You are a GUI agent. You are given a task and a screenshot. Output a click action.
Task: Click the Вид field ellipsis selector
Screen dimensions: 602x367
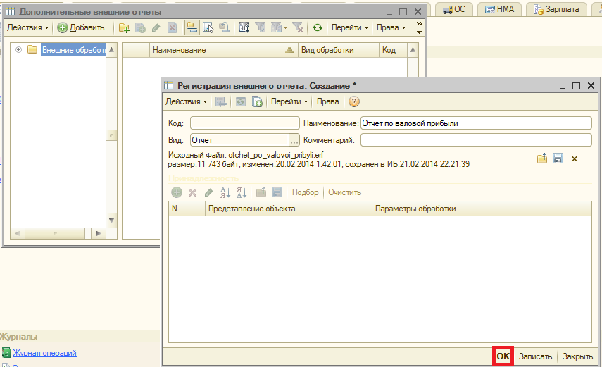294,140
